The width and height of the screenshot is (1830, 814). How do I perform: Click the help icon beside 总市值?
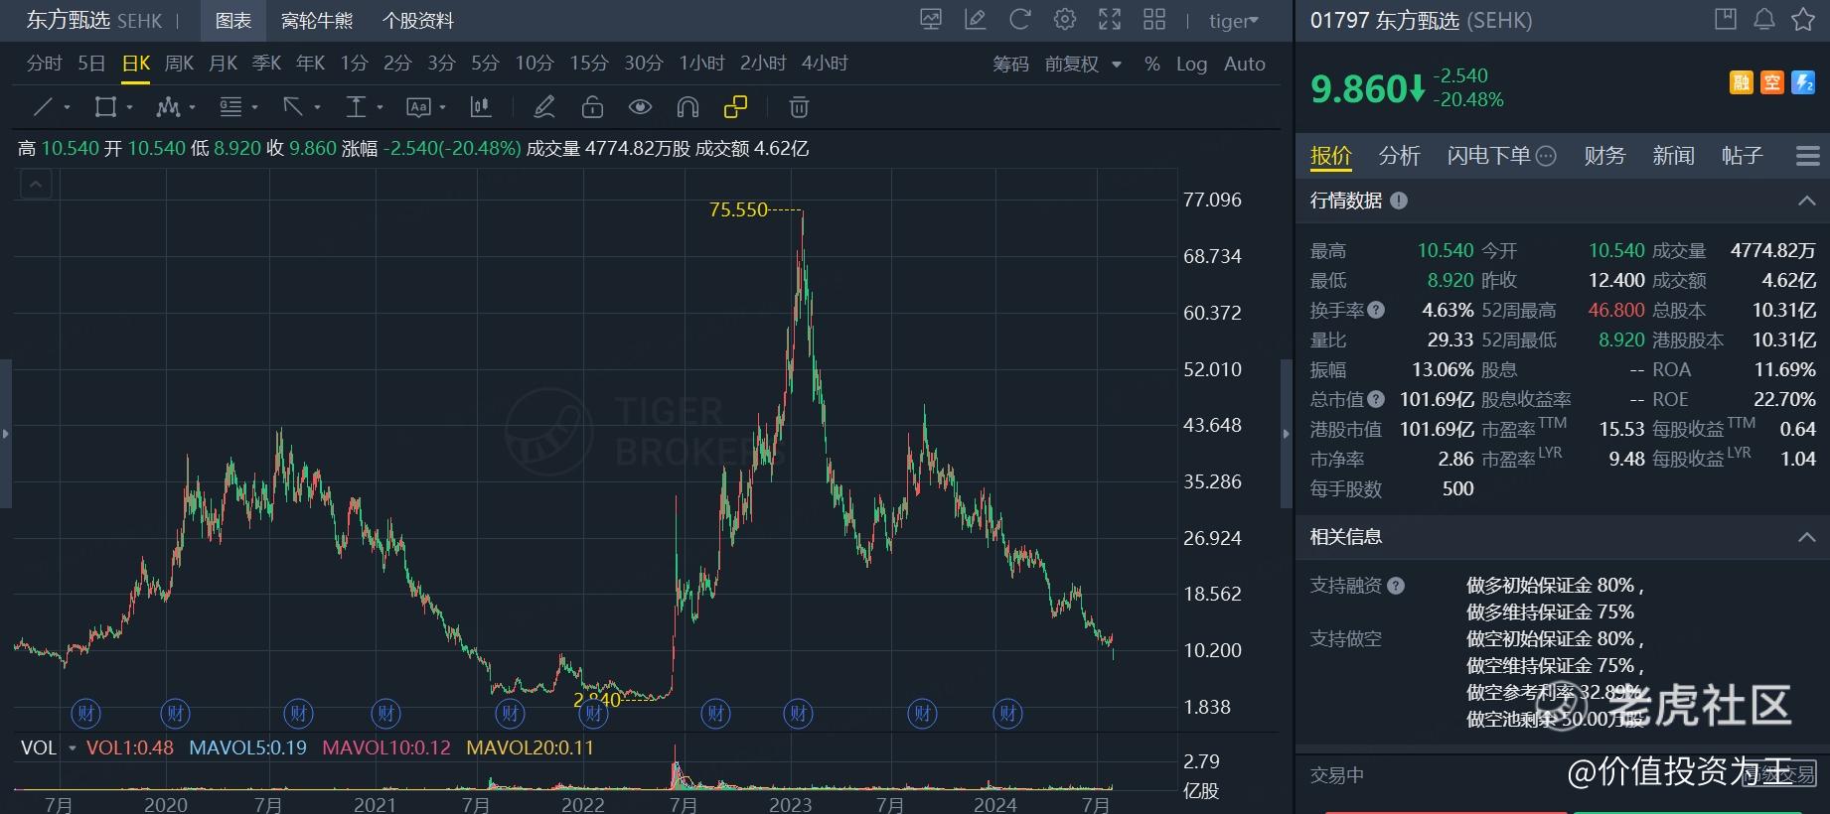[1376, 399]
